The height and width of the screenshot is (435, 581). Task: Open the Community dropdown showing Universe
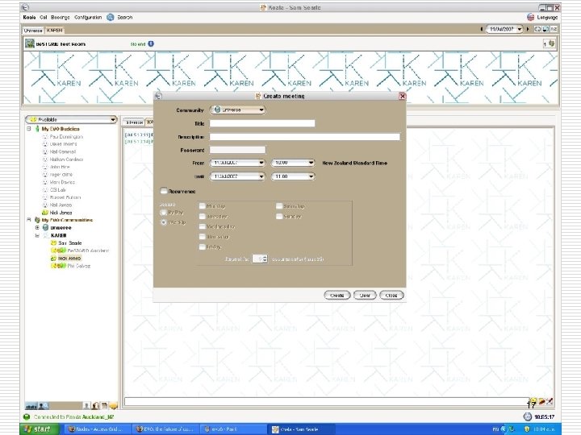click(237, 110)
